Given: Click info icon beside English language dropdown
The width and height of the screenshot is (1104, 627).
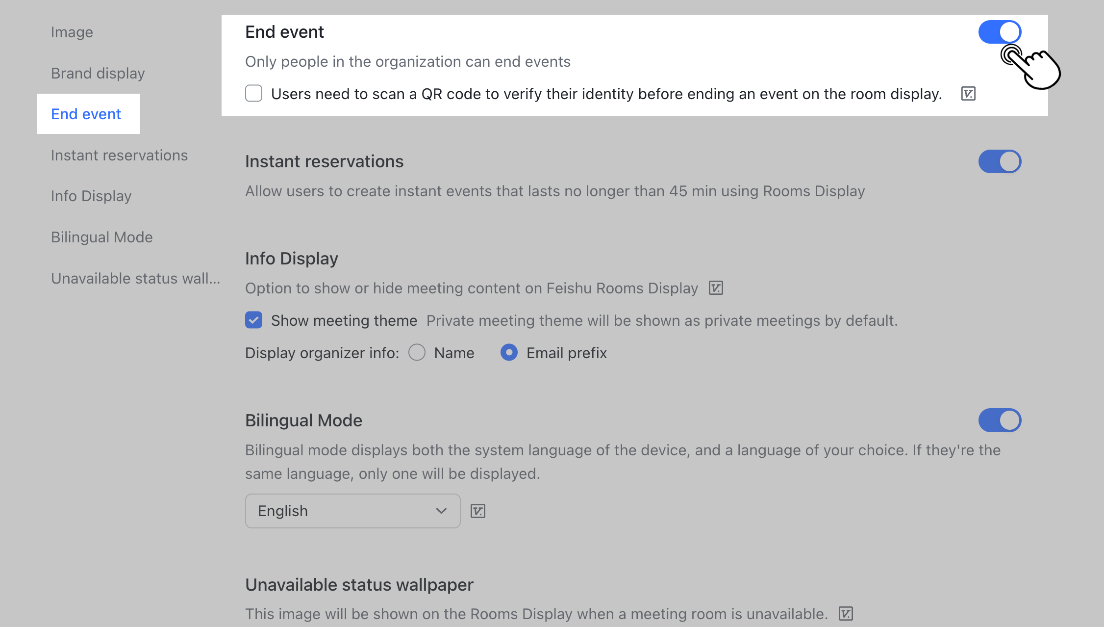Looking at the screenshot, I should [x=478, y=511].
